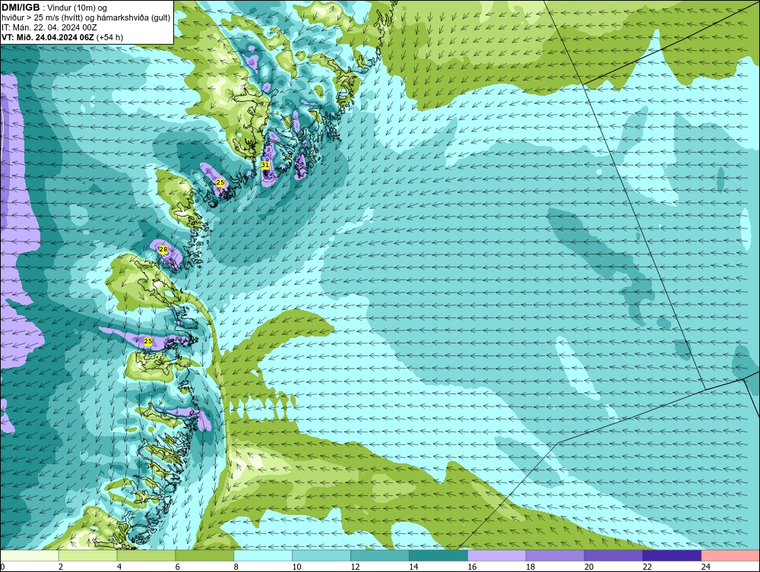
Task: Click the 'hviður > 25 m/s' legend line
Action: point(87,18)
